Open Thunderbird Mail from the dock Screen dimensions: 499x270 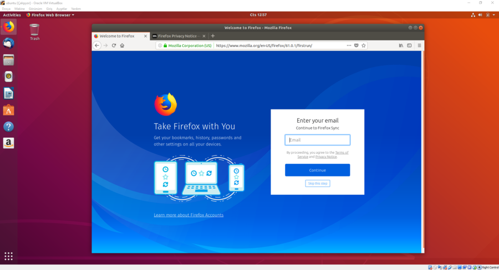(8, 43)
